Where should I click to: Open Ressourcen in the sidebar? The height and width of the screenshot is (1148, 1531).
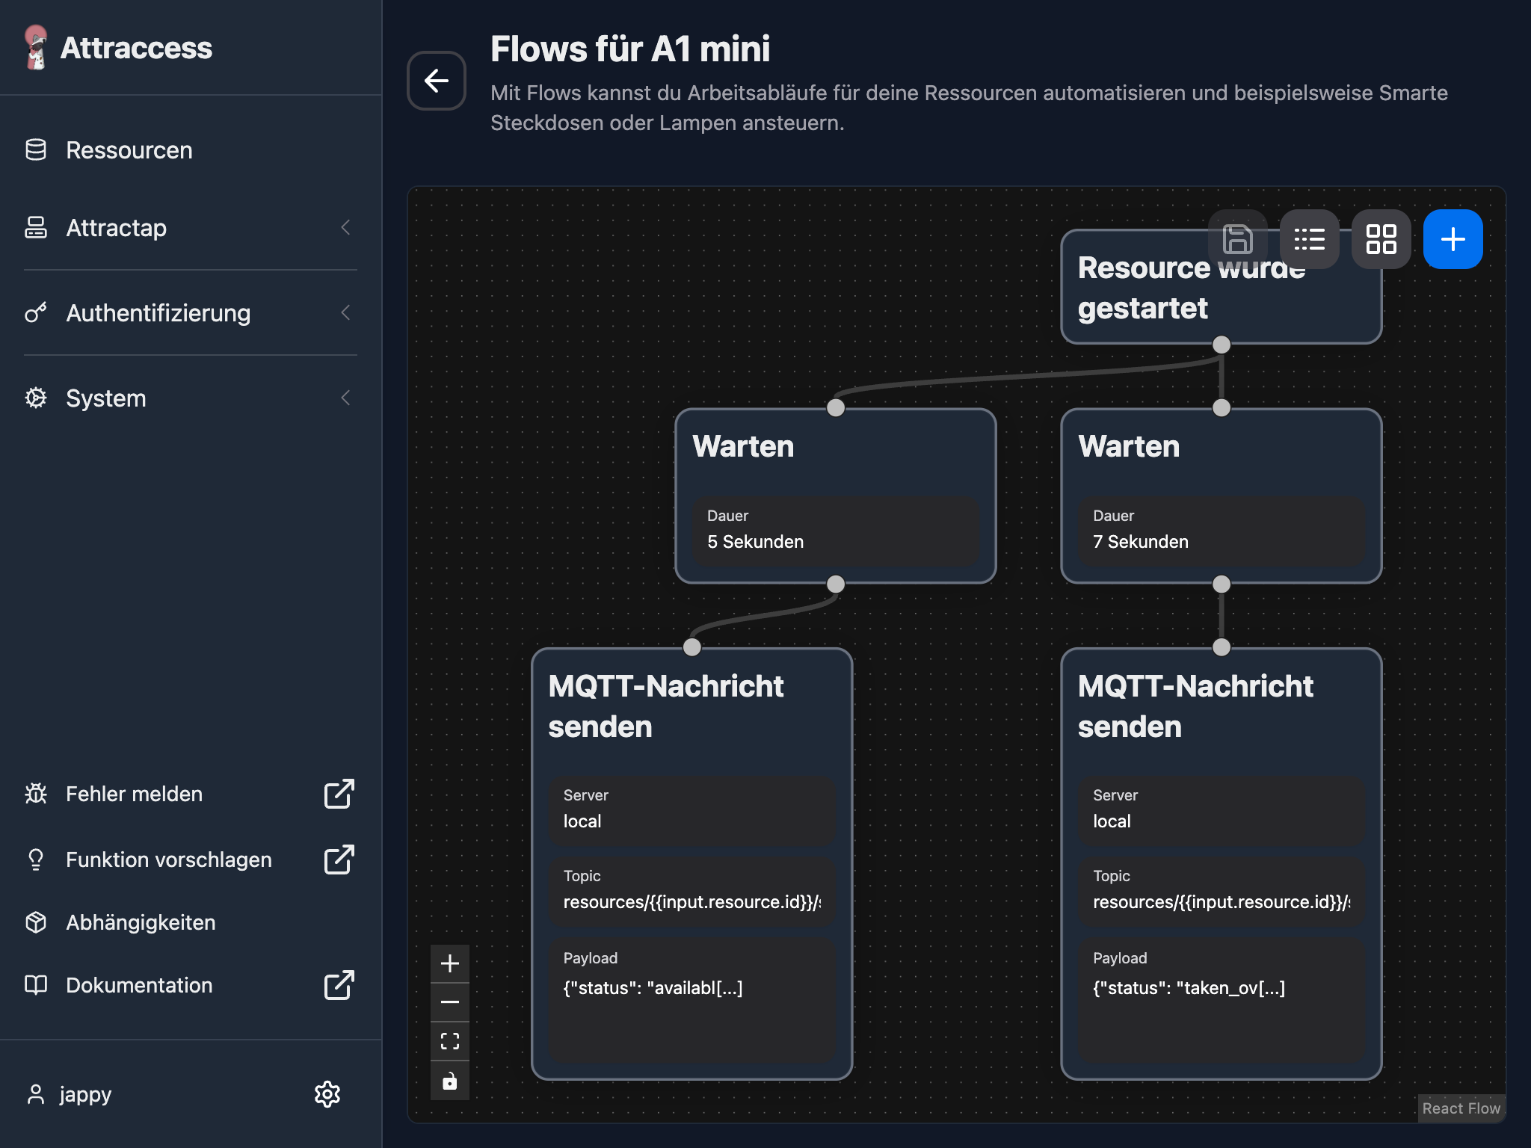[x=191, y=150]
